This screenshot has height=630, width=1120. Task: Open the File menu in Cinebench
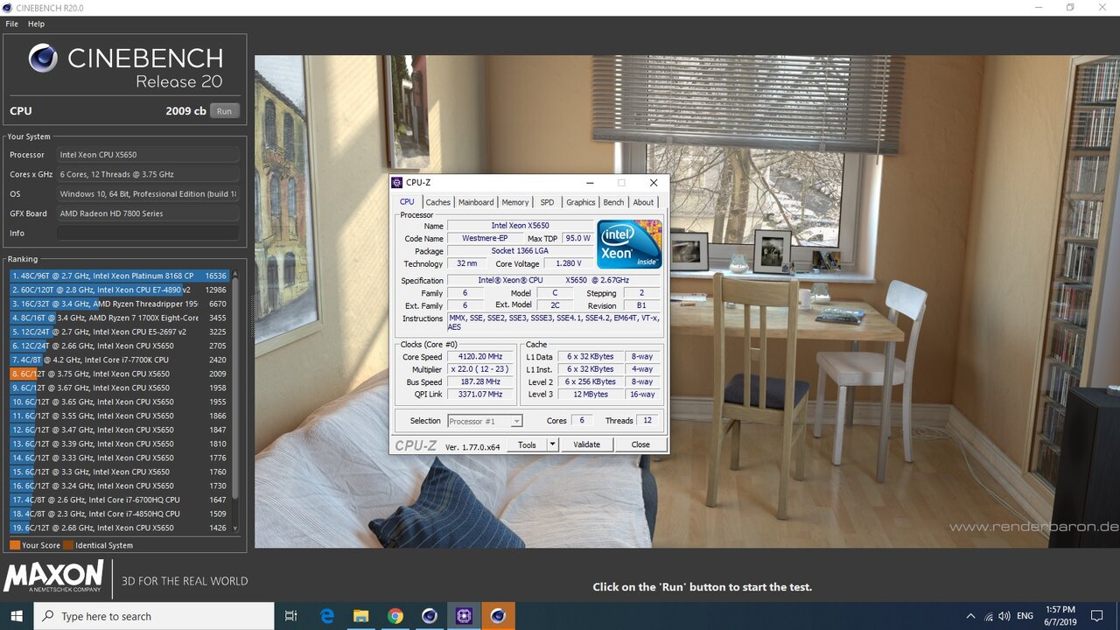(x=11, y=24)
